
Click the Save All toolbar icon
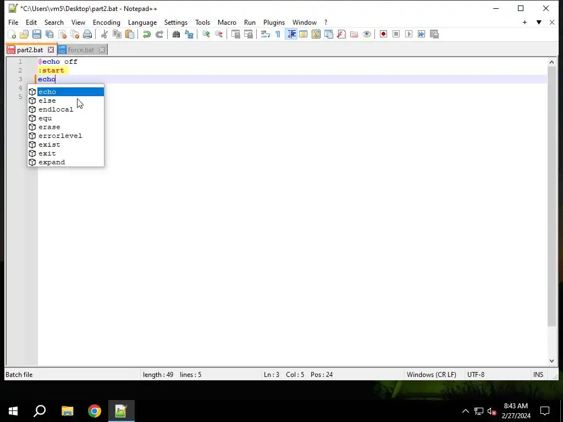(49, 34)
